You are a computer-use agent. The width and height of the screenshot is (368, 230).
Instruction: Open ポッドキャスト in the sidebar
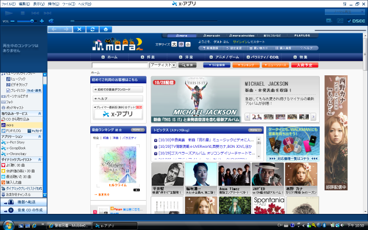coord(13,108)
